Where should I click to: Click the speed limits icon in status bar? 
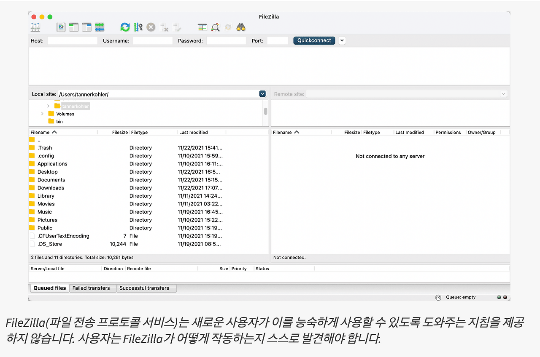pyautogui.click(x=438, y=297)
